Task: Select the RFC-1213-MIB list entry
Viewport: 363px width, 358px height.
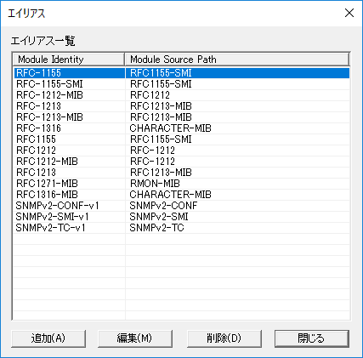Action: tap(181, 117)
